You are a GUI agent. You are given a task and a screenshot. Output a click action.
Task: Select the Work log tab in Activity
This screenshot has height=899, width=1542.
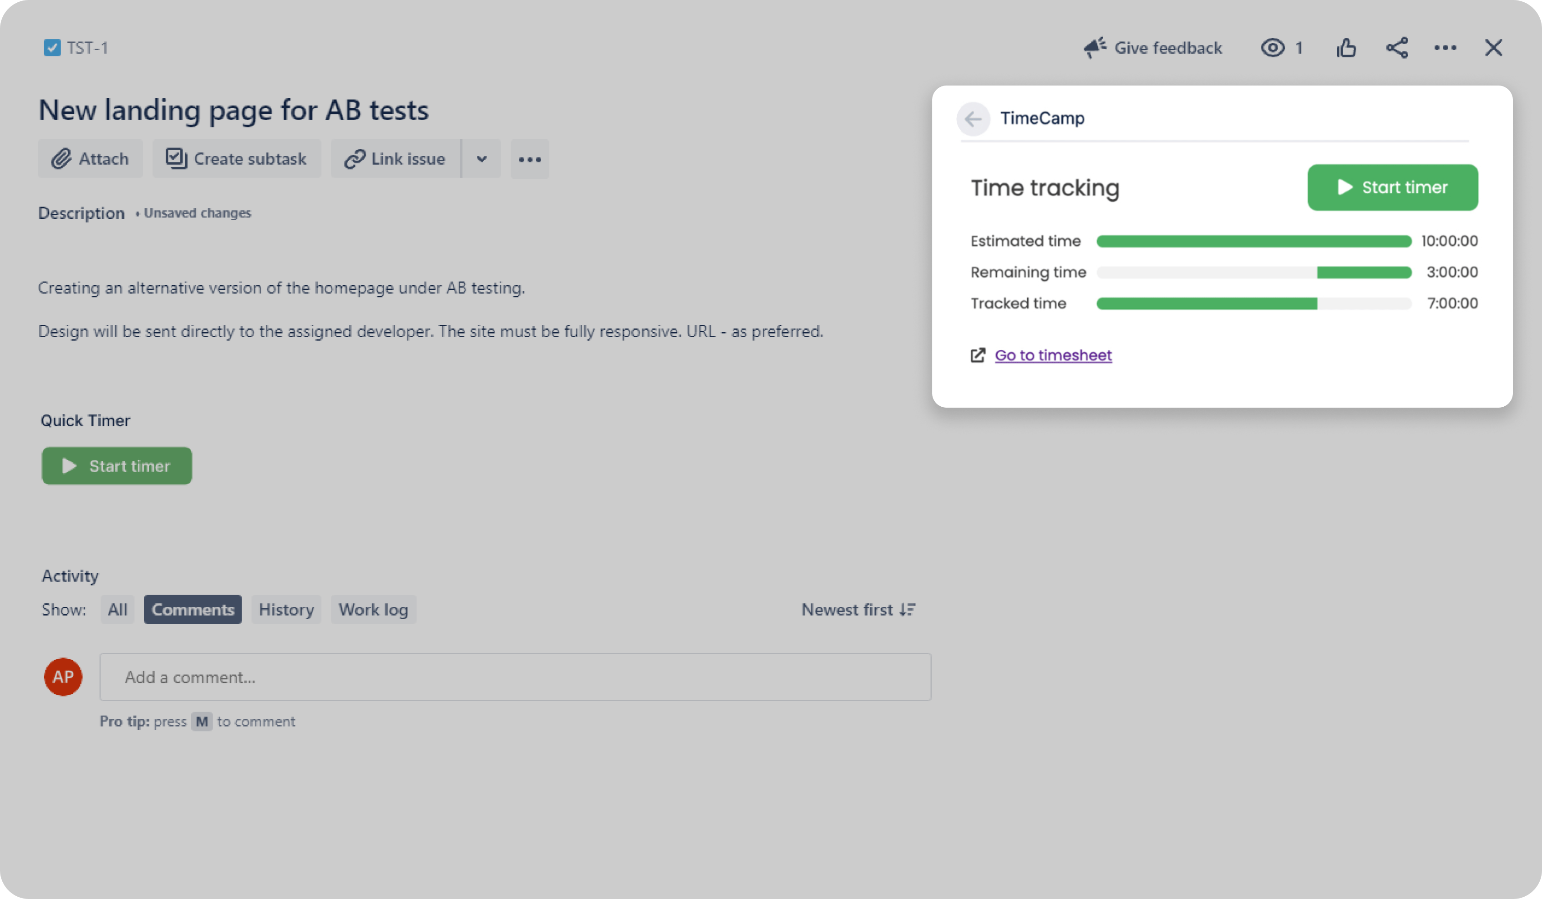(x=372, y=609)
